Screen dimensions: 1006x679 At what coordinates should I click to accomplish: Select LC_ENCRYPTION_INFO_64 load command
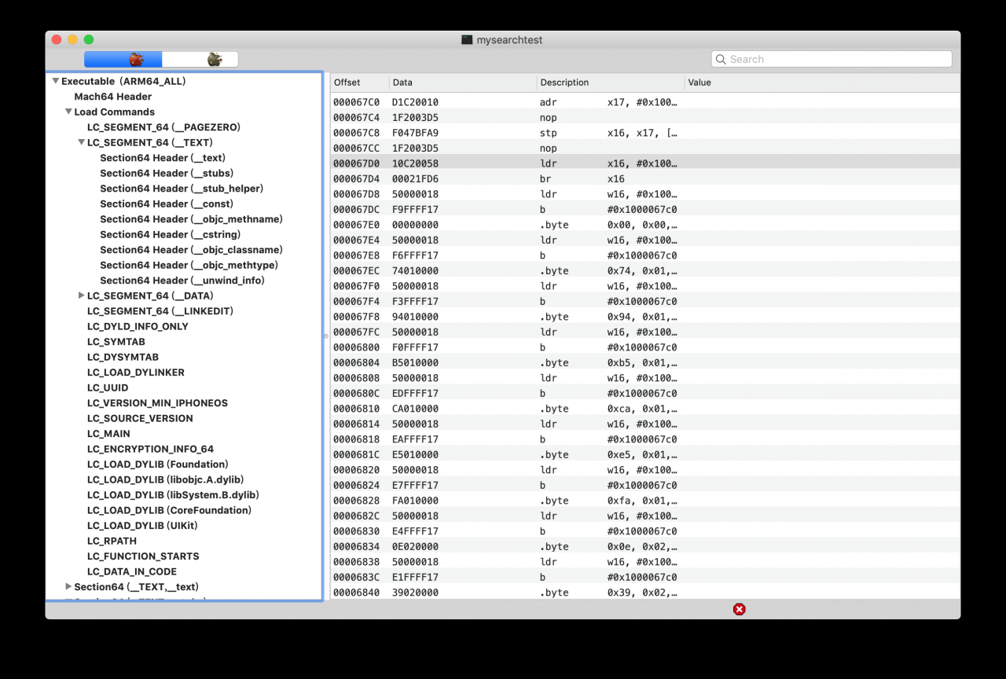[150, 449]
